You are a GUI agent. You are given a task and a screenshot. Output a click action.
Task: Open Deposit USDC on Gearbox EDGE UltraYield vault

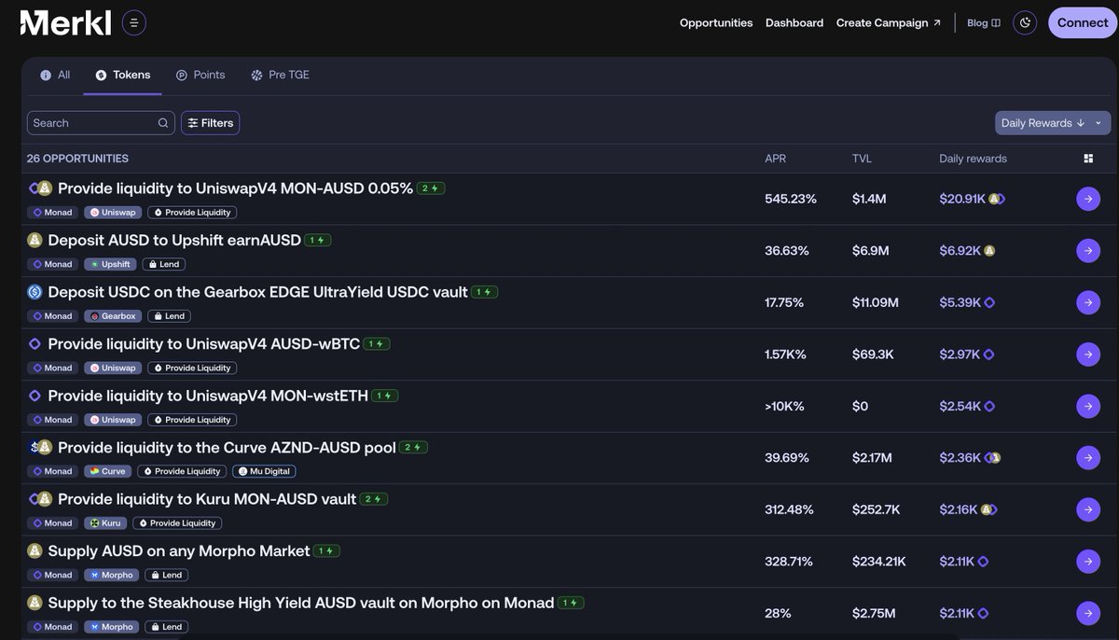click(x=257, y=292)
